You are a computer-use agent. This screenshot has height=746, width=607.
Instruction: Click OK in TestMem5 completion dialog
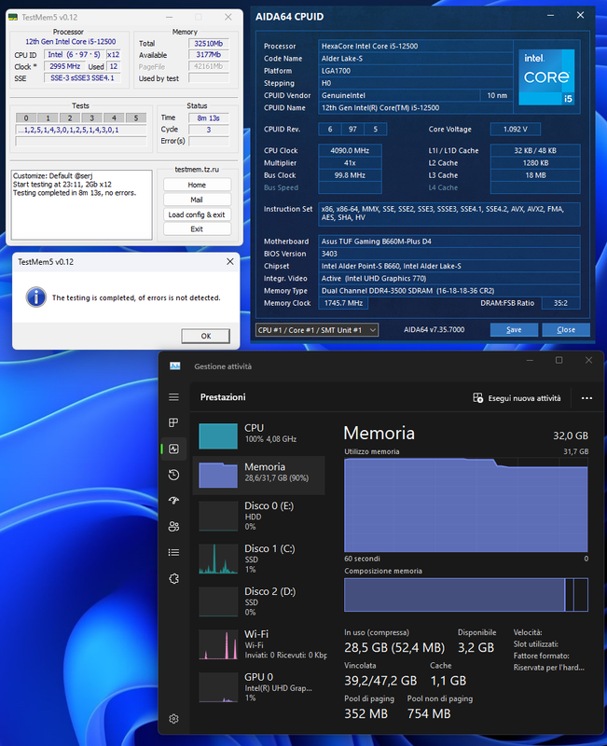tap(205, 336)
